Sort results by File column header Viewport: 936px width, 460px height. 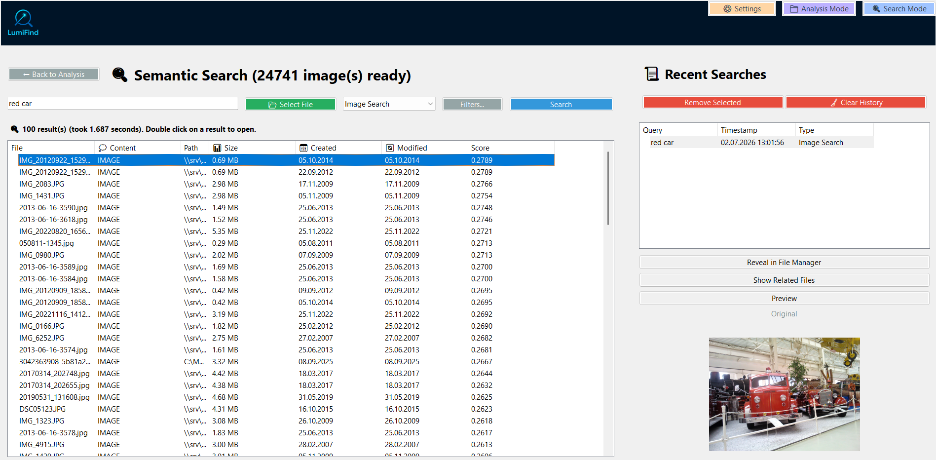click(x=51, y=148)
